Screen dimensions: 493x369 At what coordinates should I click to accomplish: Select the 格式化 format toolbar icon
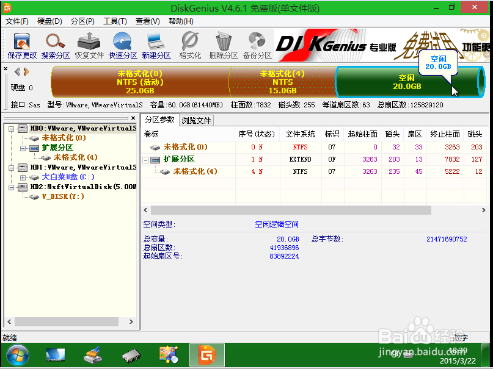click(x=190, y=46)
